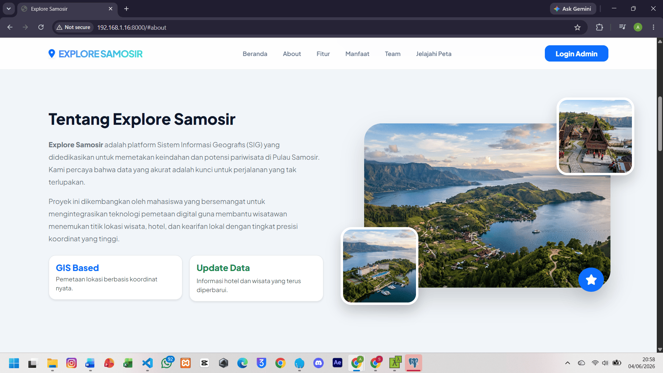This screenshot has height=373, width=663.
Task: Click the large Lake Toba aerial photo
Action: (487, 205)
